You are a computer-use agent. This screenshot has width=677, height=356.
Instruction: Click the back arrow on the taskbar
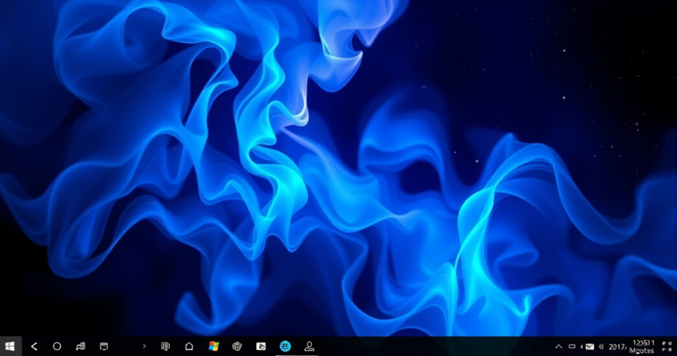click(x=34, y=346)
